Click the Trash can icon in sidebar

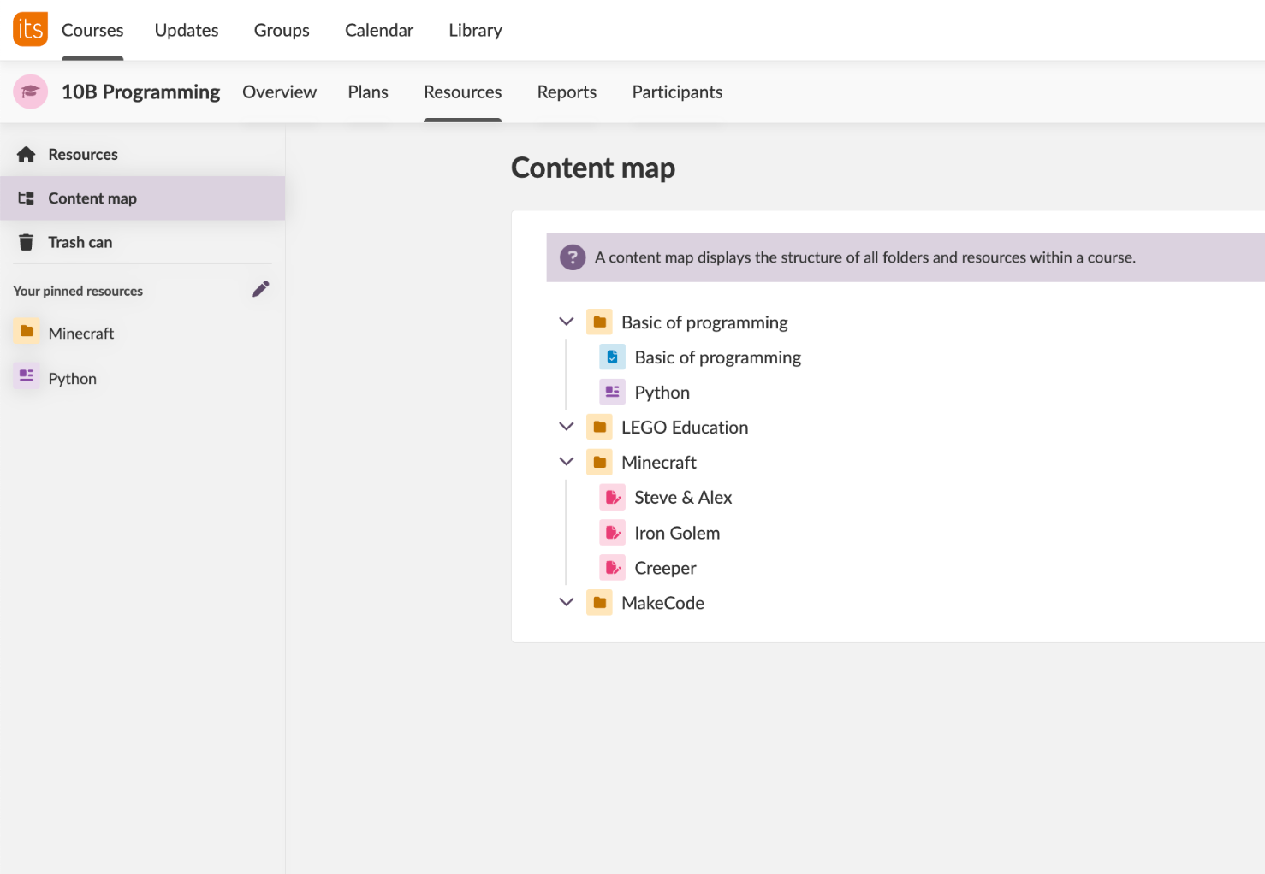point(27,242)
